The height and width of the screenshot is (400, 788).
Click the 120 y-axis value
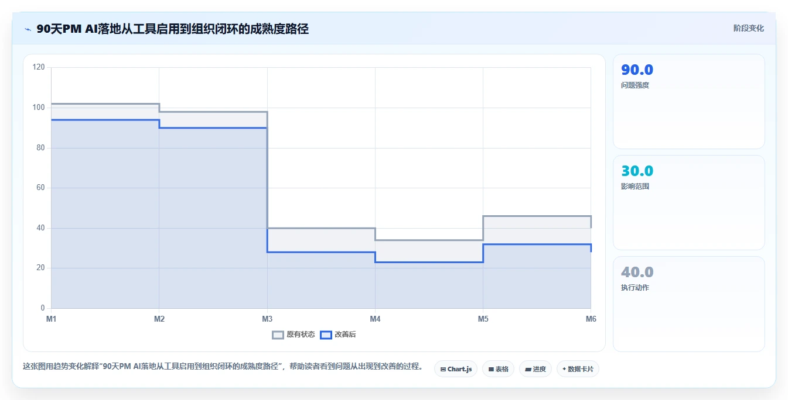pyautogui.click(x=39, y=67)
